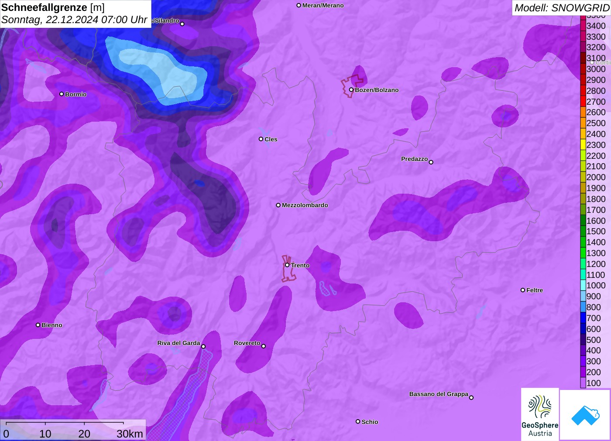The image size is (611, 441).
Task: Click the Mezzolombardo place label
Action: coord(305,205)
